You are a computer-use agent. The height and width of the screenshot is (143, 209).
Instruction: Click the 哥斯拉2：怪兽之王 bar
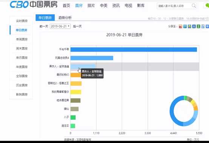(76, 83)
